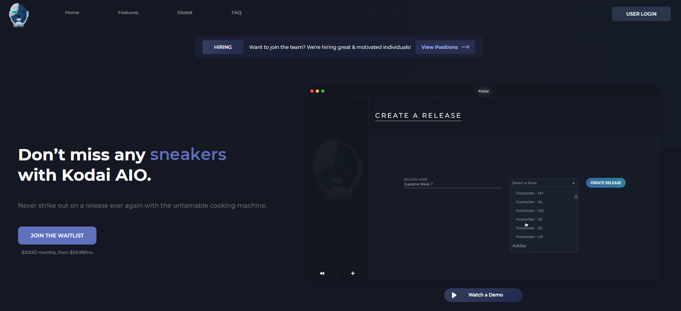Collapse the store dropdown using its arrow
The height and width of the screenshot is (311, 681).
pos(573,183)
